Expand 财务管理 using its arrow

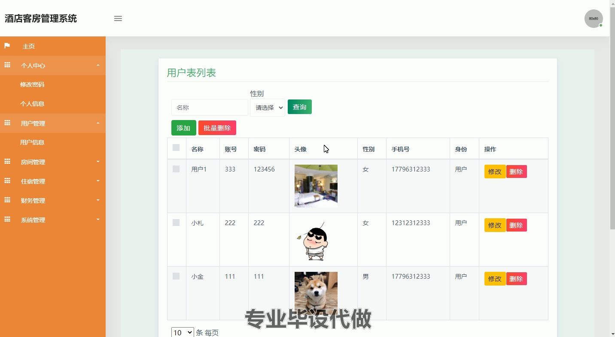point(98,200)
